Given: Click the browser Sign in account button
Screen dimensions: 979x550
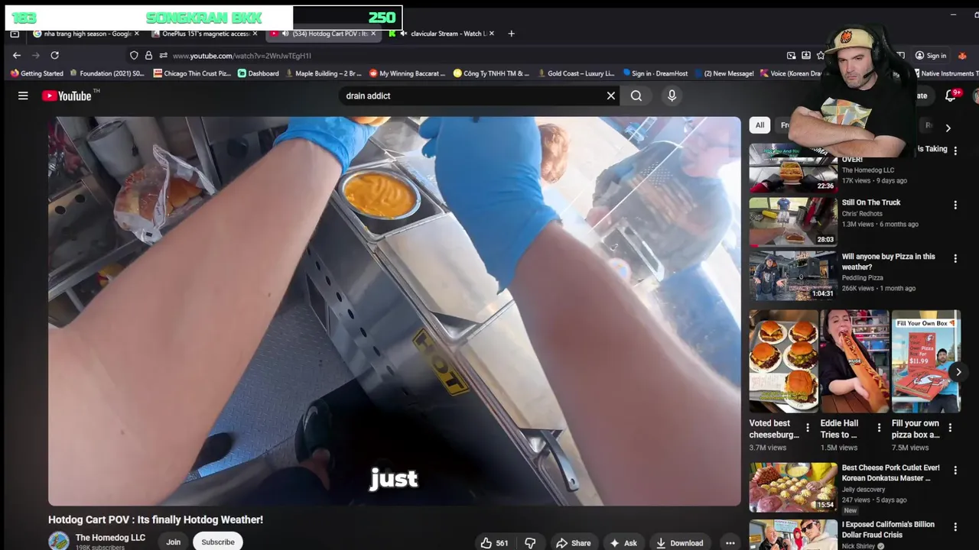Looking at the screenshot, I should point(931,56).
